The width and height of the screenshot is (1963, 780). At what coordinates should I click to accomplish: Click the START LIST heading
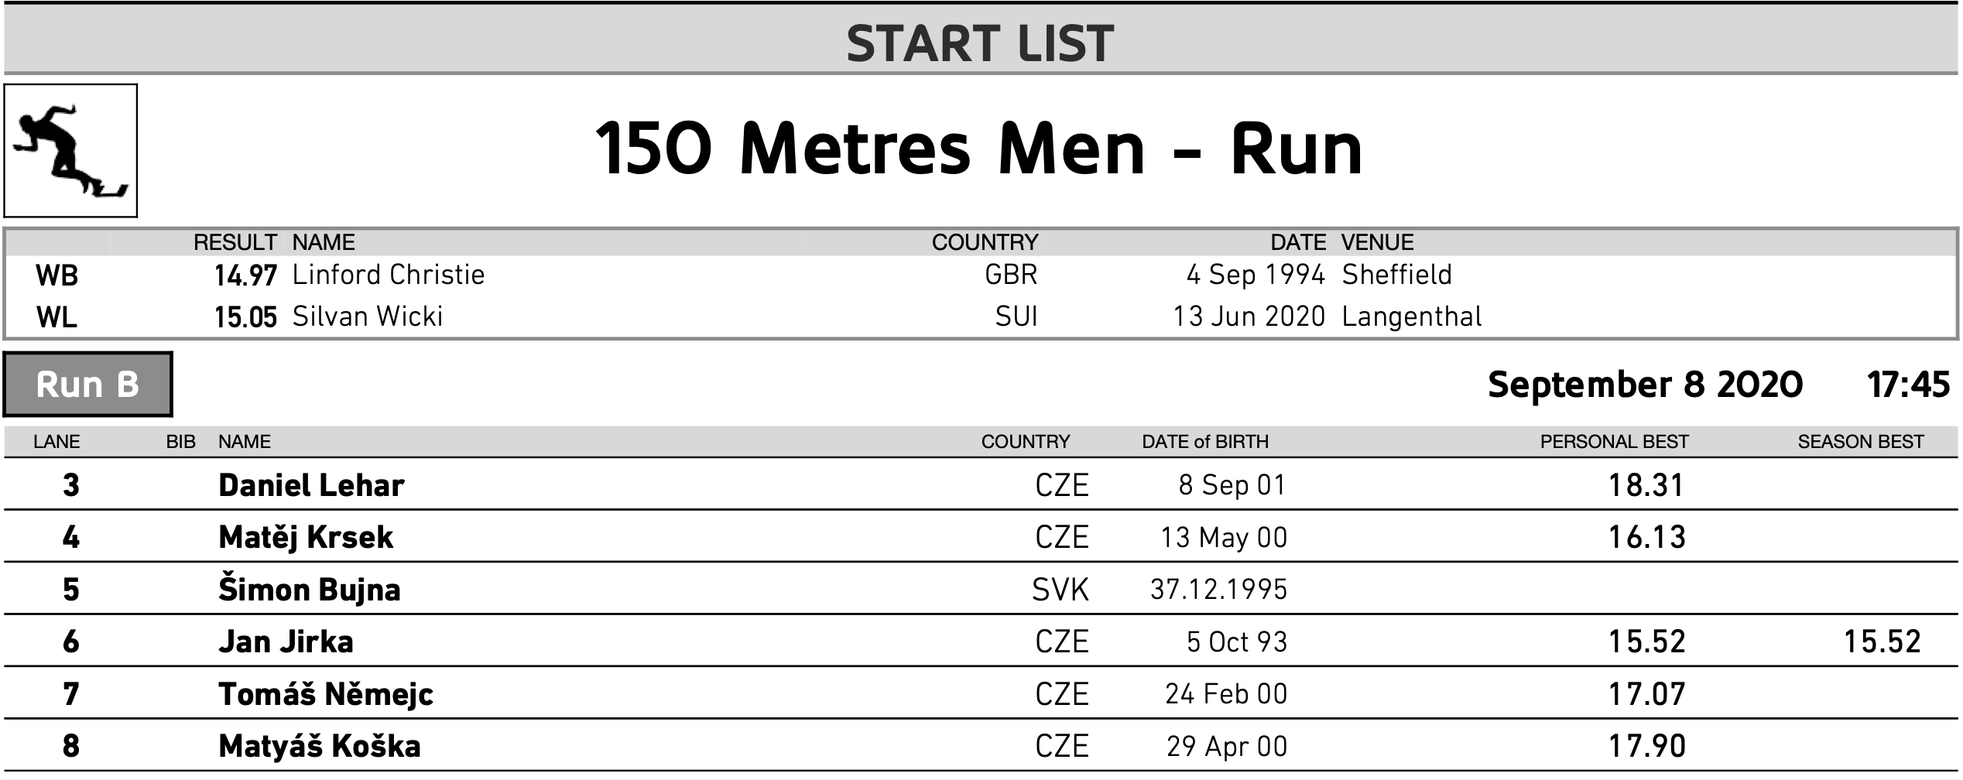coord(980,43)
